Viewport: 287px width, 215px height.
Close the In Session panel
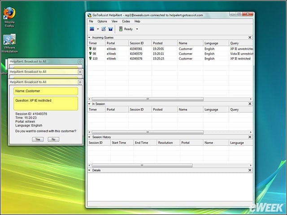point(250,104)
